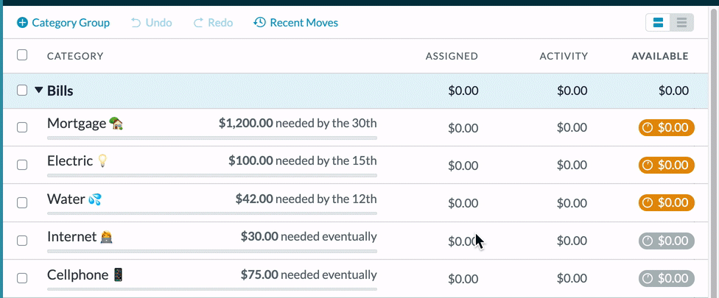Image resolution: width=719 pixels, height=298 pixels.
Task: Click Electric goal progress bar
Action: pyautogui.click(x=212, y=175)
